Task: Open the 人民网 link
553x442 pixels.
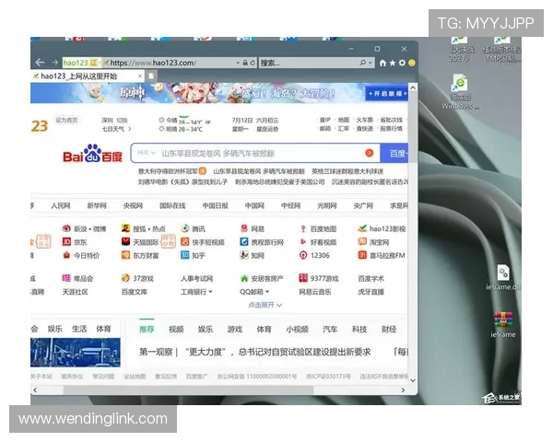Action: tap(61, 206)
